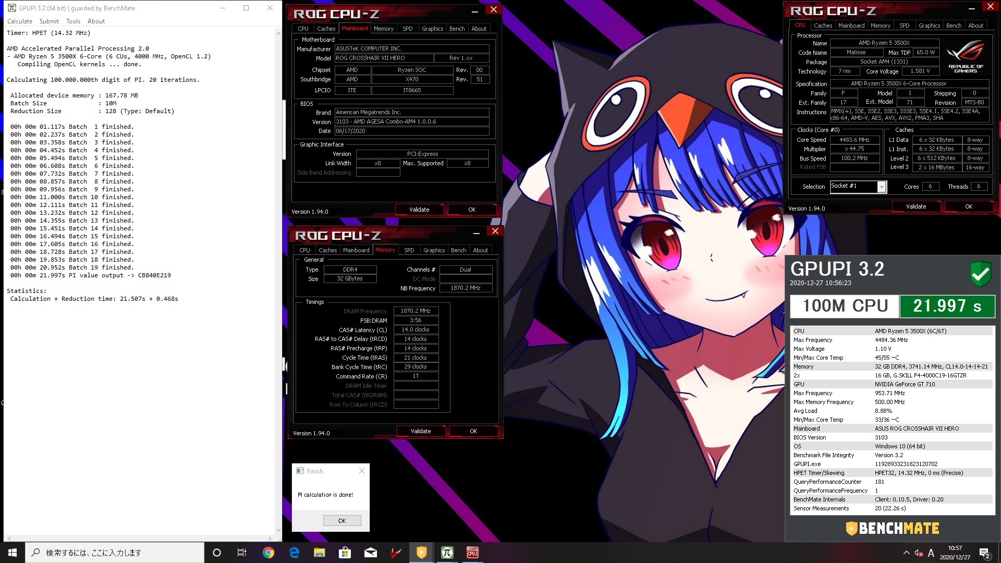Click the Republic of Gamers logo

coord(966,57)
